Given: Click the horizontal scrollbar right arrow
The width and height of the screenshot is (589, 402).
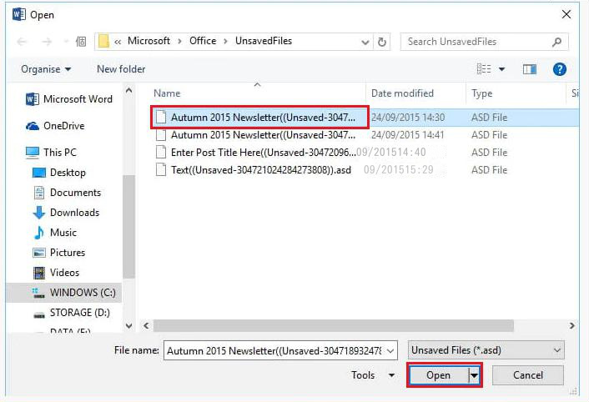Looking at the screenshot, I should pos(571,326).
